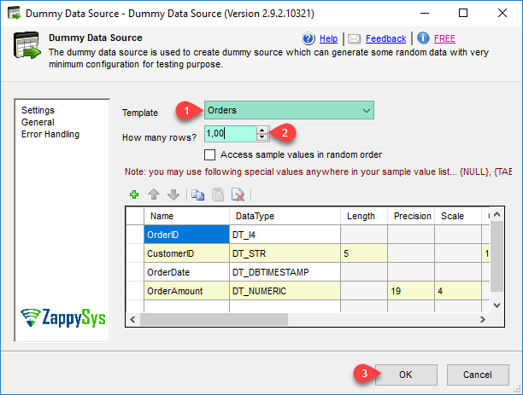Maximize the Dummy Data Source window

point(463,14)
